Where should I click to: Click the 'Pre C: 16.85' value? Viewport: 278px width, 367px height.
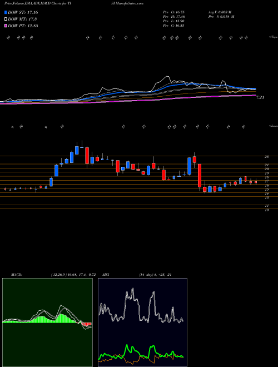click(x=173, y=26)
